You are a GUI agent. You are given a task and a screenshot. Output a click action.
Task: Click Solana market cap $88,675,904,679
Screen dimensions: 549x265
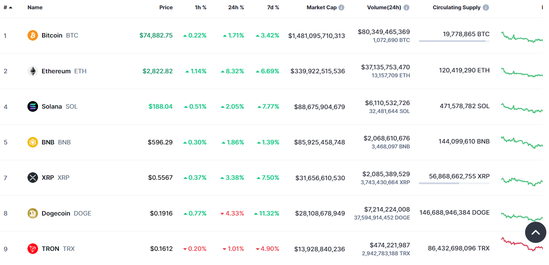point(320,106)
